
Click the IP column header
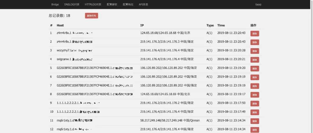point(142,25)
